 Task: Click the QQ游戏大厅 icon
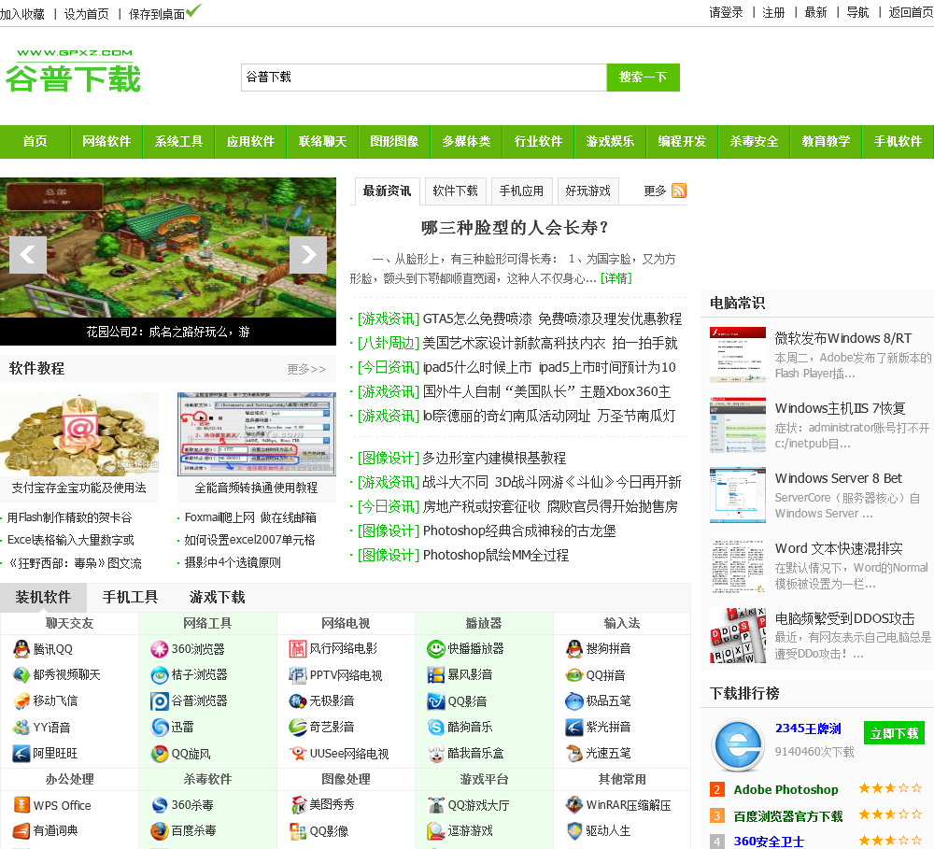coord(436,805)
